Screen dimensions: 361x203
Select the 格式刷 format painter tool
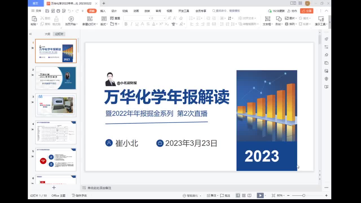(56, 21)
